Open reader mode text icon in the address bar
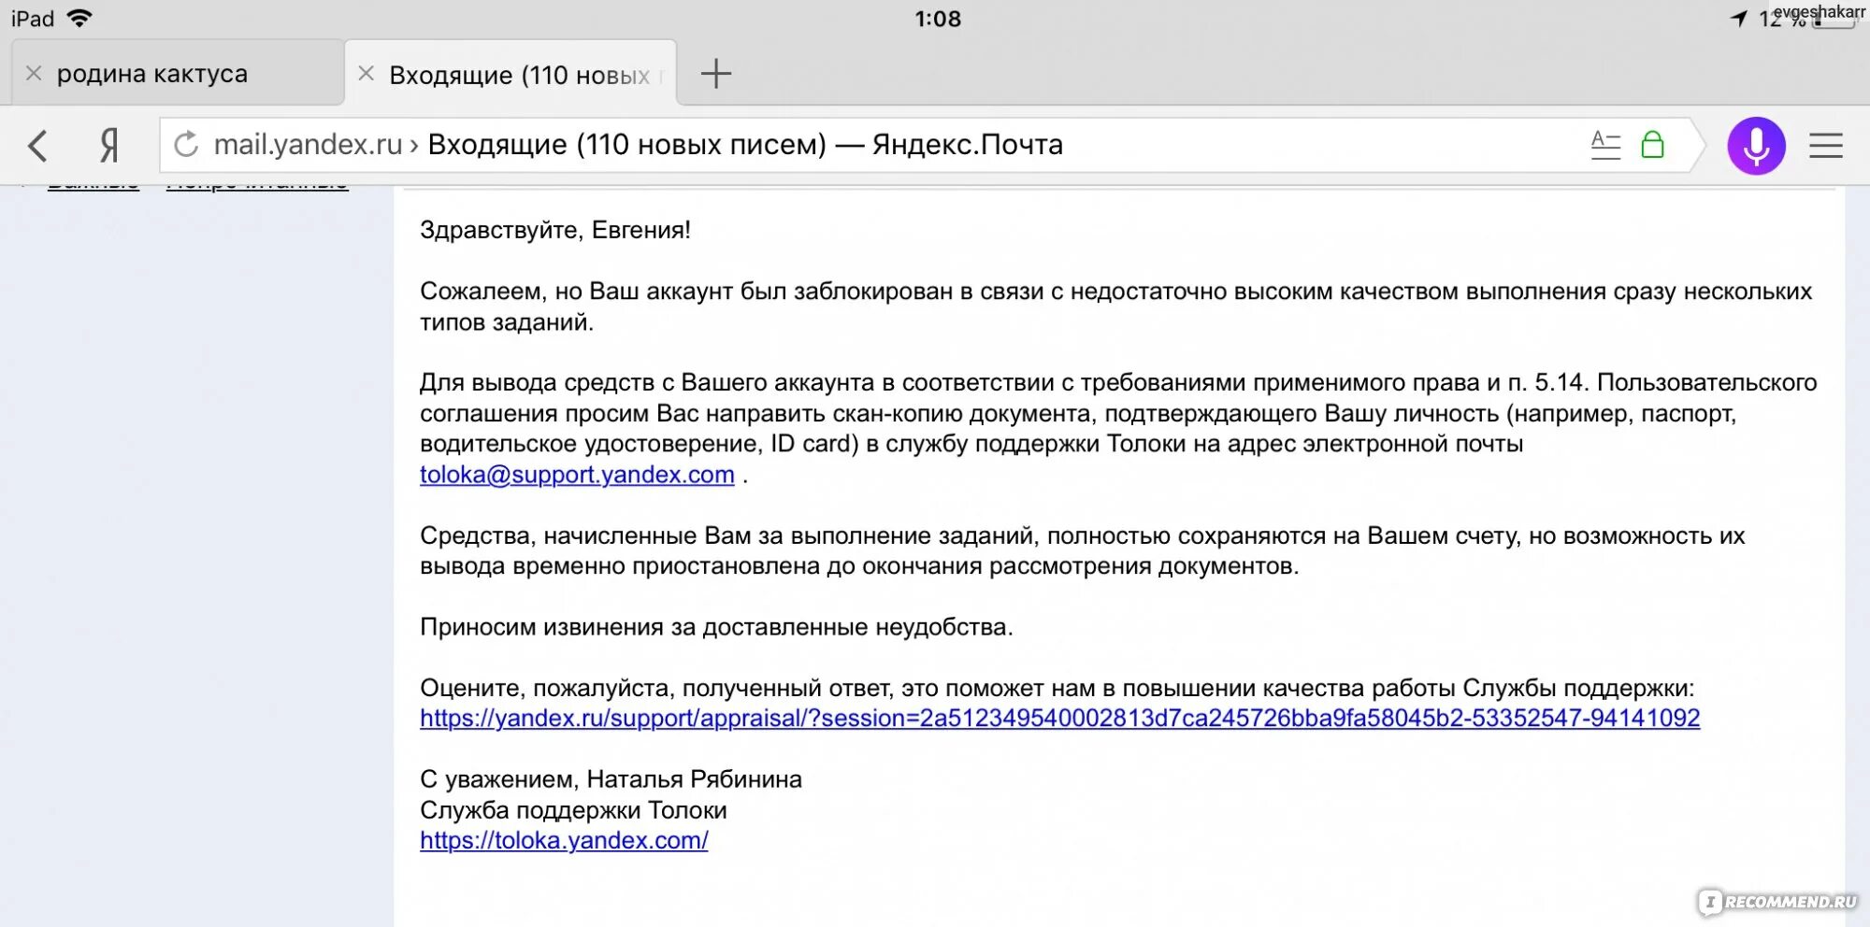The image size is (1870, 927). click(1605, 145)
